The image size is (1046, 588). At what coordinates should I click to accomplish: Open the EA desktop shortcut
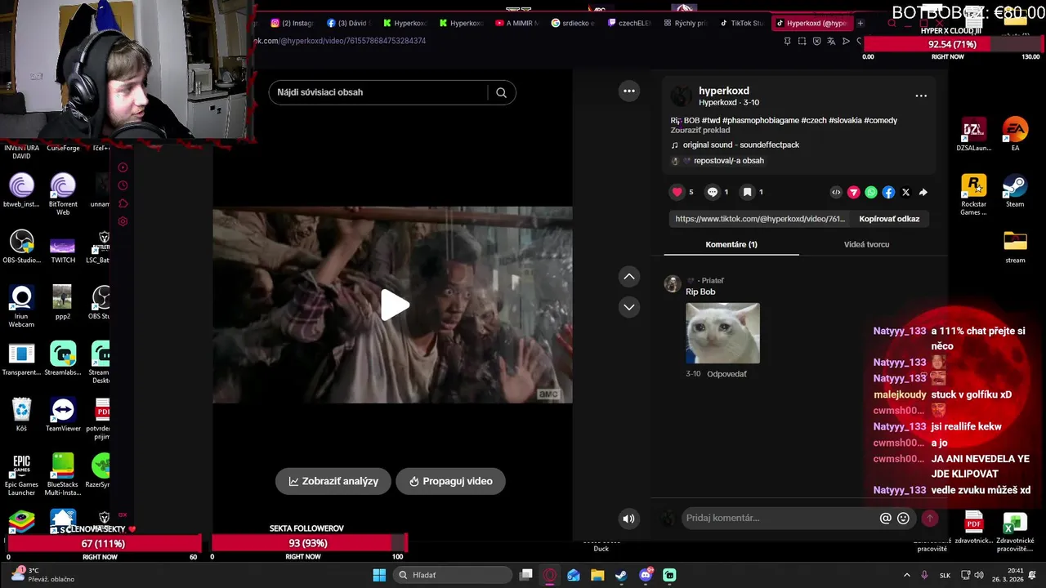click(x=1015, y=135)
